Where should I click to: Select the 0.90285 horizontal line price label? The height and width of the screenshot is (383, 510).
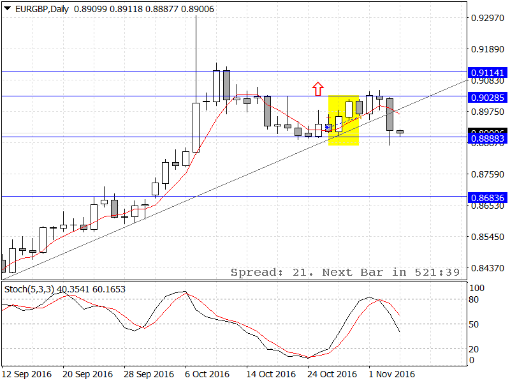[487, 98]
